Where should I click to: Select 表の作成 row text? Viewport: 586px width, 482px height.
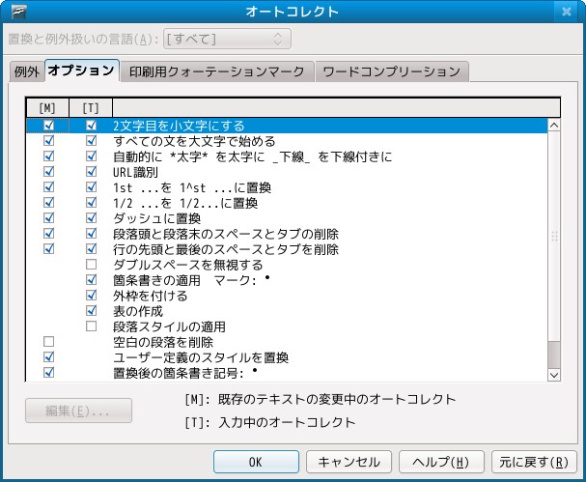138,311
